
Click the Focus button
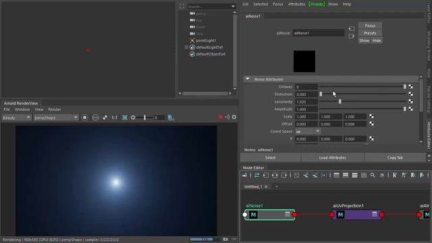(x=370, y=26)
